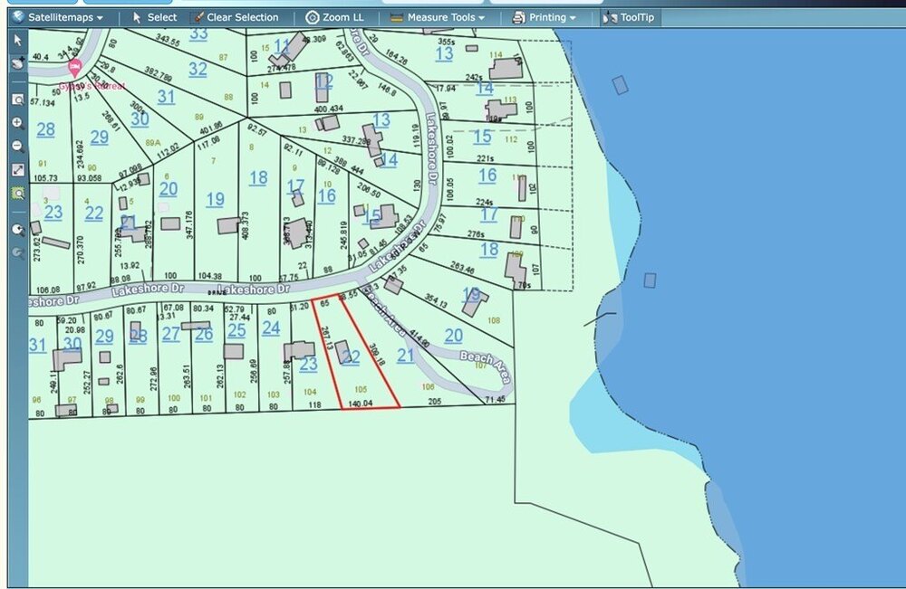Activate the zoom-to-box magnifier tool
The height and width of the screenshot is (589, 906).
[17, 100]
